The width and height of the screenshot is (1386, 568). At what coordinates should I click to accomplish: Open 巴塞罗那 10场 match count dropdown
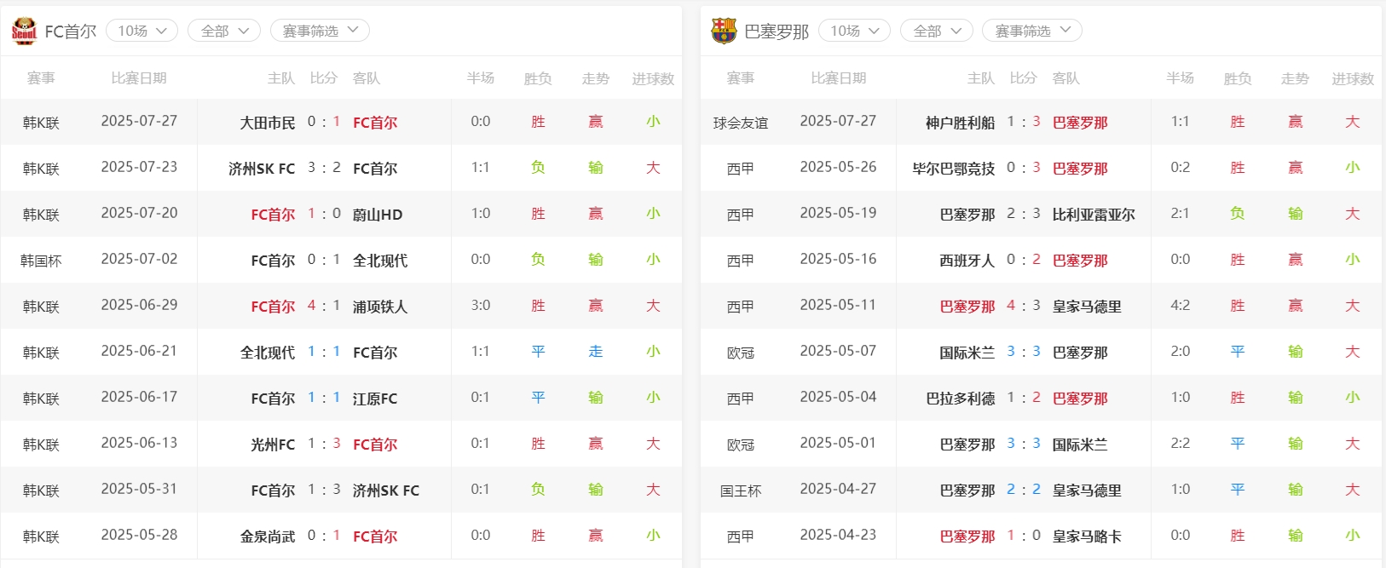(854, 31)
